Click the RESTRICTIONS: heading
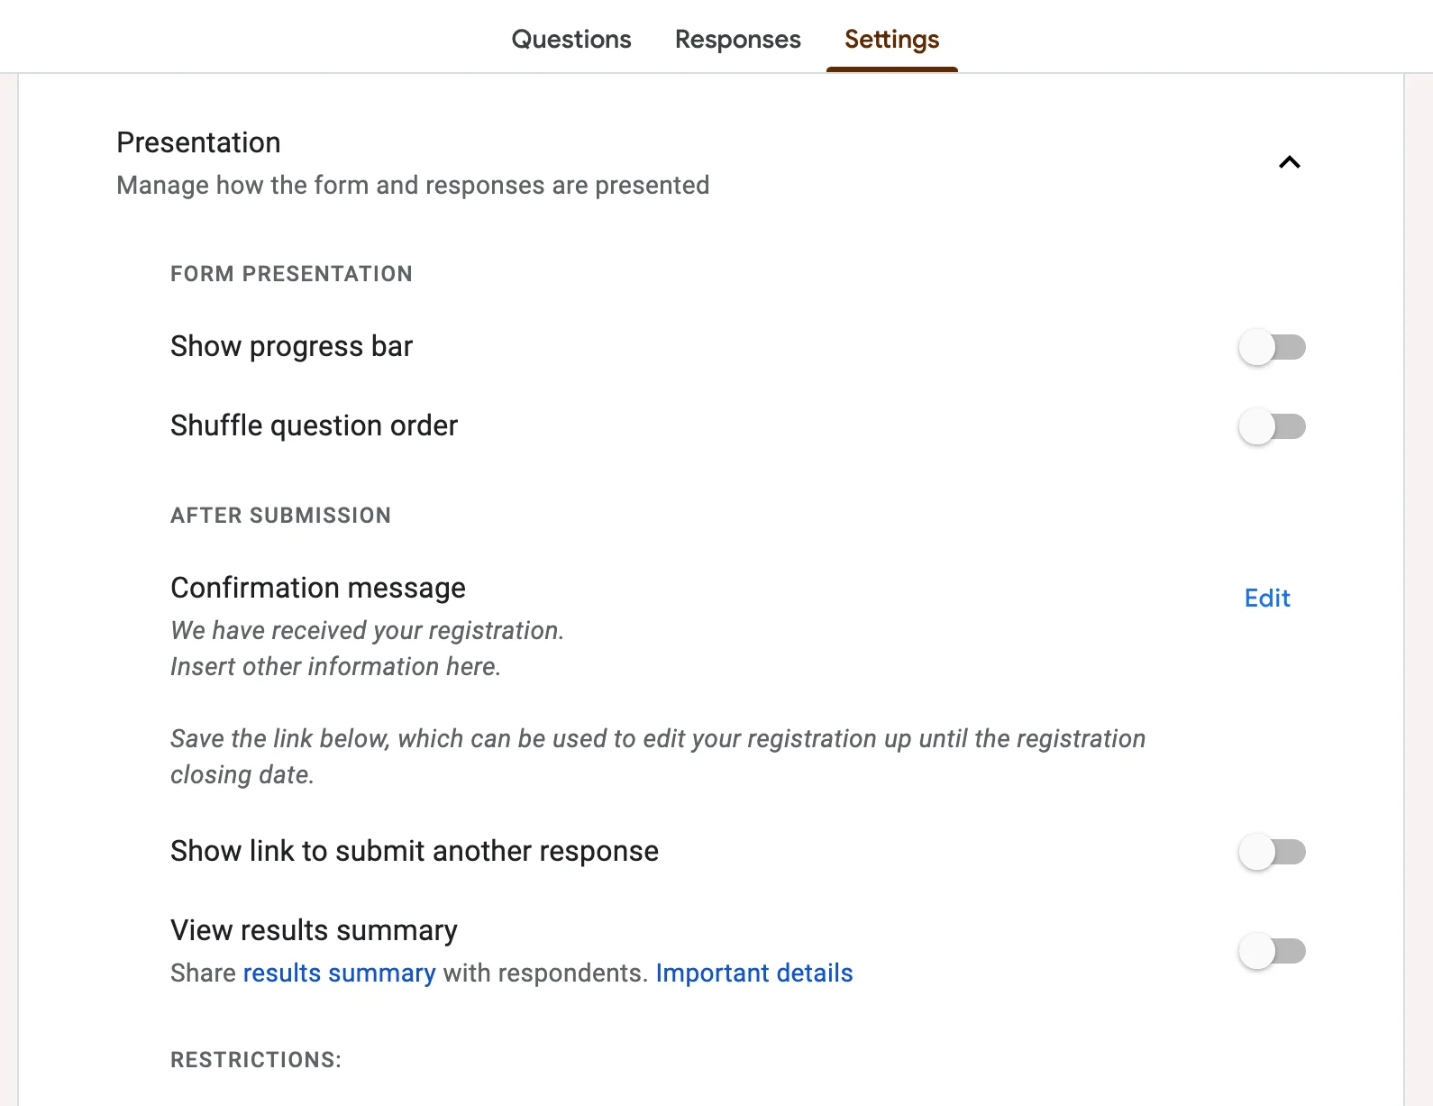The height and width of the screenshot is (1106, 1433). click(256, 1060)
